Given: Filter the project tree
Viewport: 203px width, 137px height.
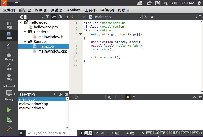Looking at the screenshot, I should pyautogui.click(x=48, y=17).
